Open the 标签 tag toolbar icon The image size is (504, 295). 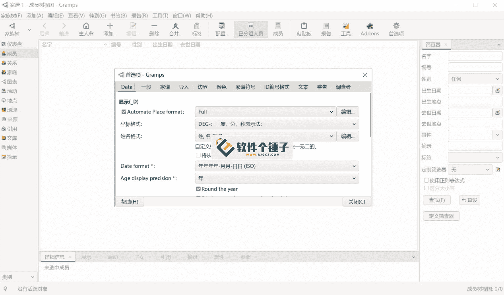(197, 29)
